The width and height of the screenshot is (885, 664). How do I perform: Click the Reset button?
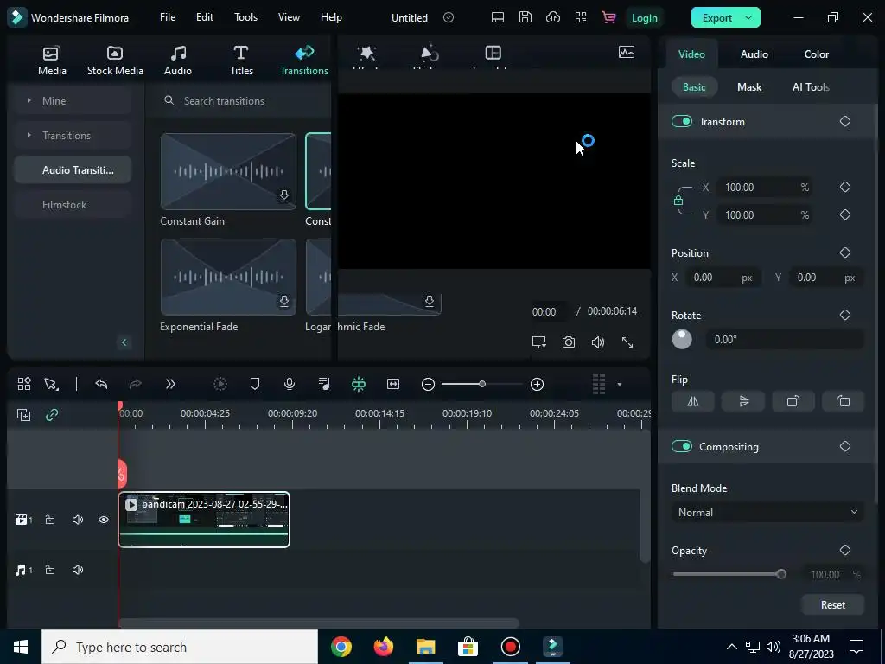click(x=832, y=604)
